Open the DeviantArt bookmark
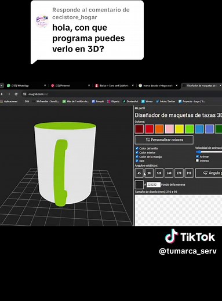 click(130, 101)
